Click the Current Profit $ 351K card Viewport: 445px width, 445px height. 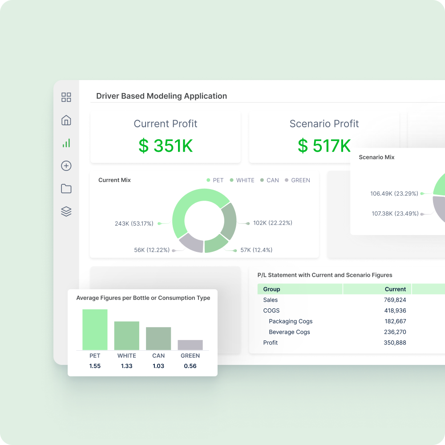(x=166, y=137)
